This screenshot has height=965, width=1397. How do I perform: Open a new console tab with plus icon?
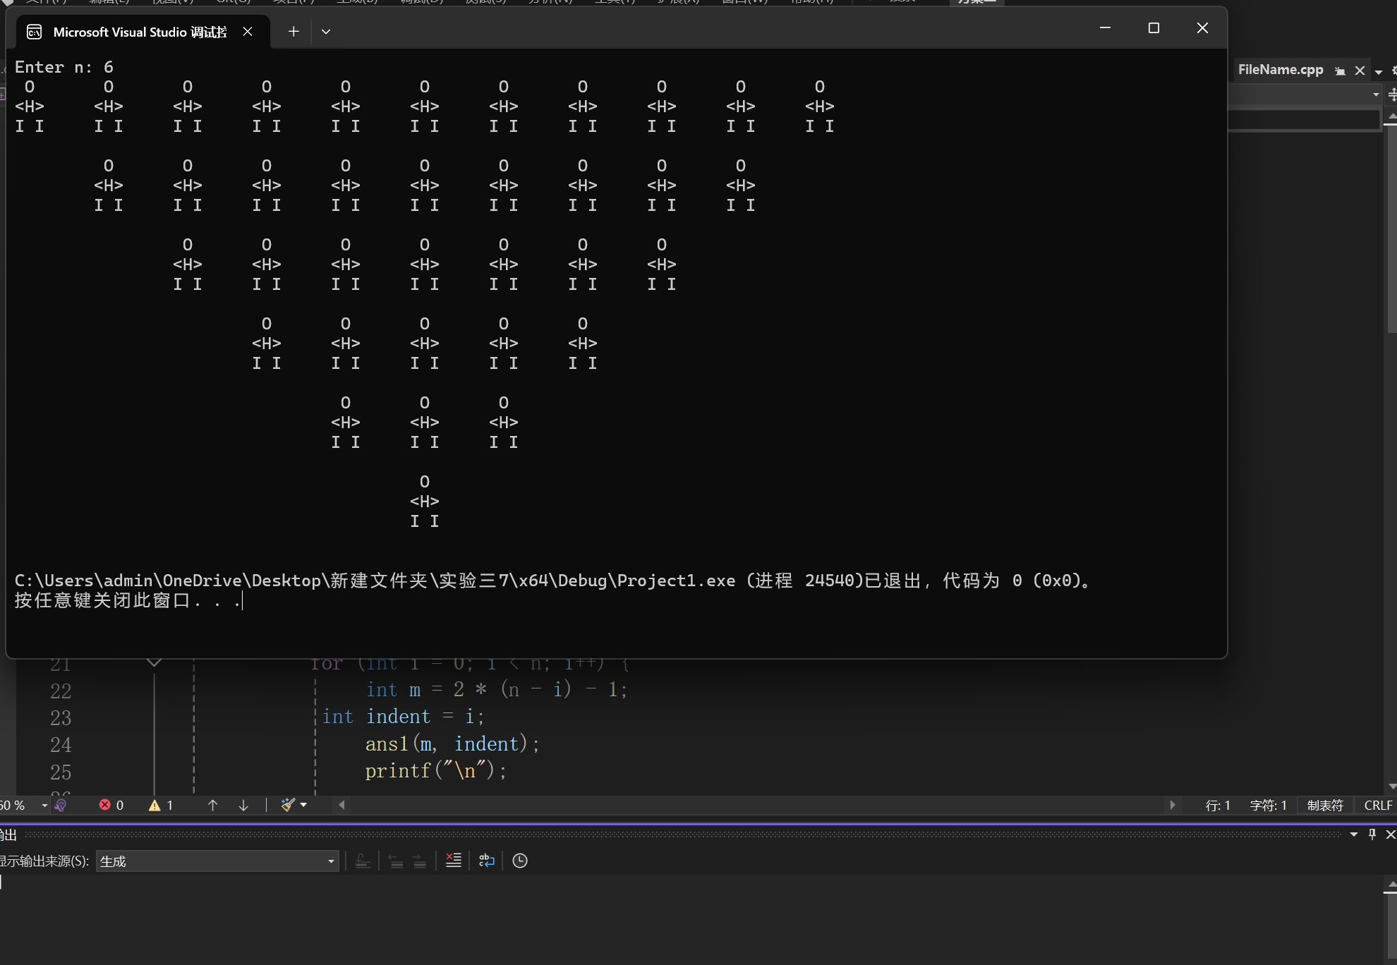point(294,31)
